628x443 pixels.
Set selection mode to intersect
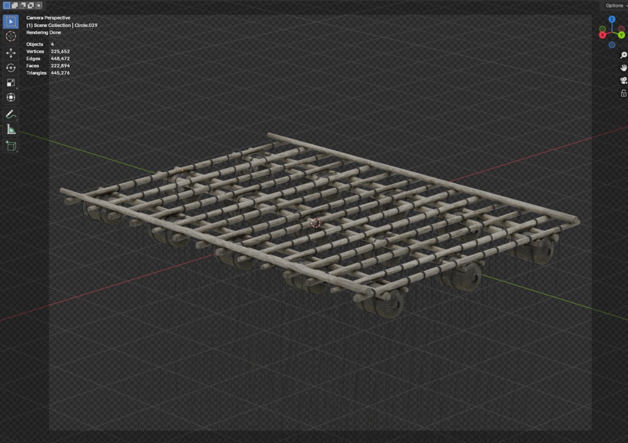[x=39, y=5]
